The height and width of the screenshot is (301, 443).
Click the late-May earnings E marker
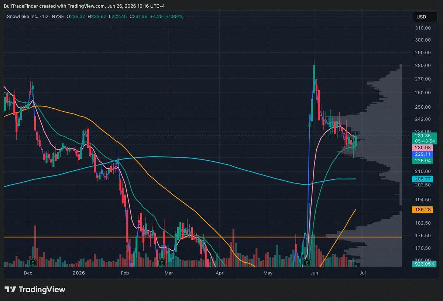307,263
